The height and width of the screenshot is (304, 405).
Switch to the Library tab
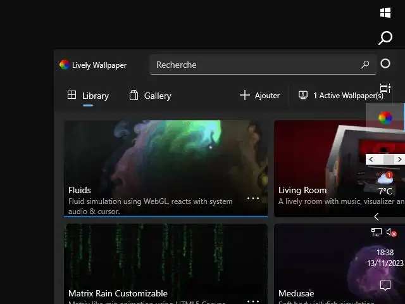coord(88,96)
